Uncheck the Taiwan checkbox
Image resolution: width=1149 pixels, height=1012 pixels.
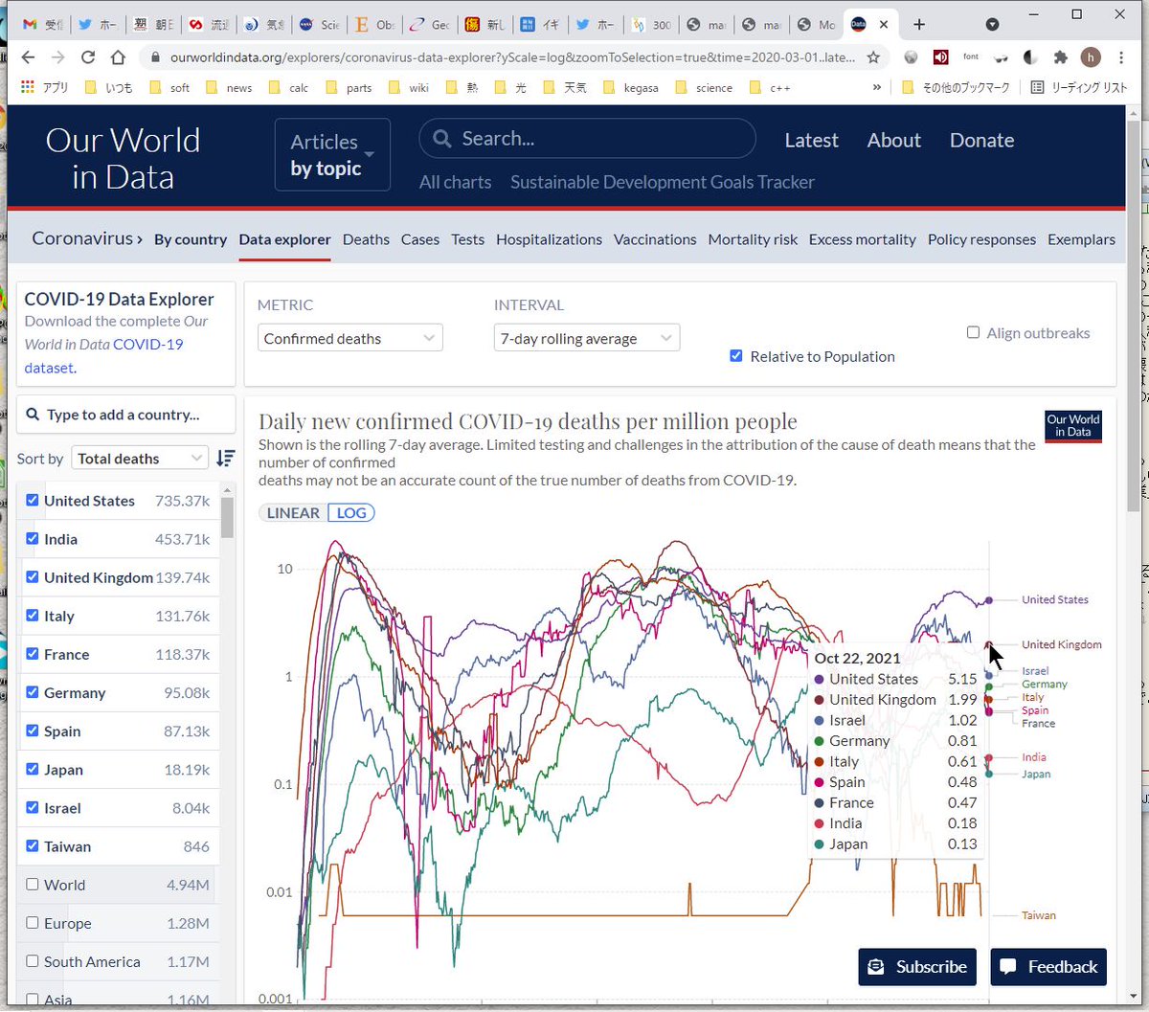[x=33, y=845]
